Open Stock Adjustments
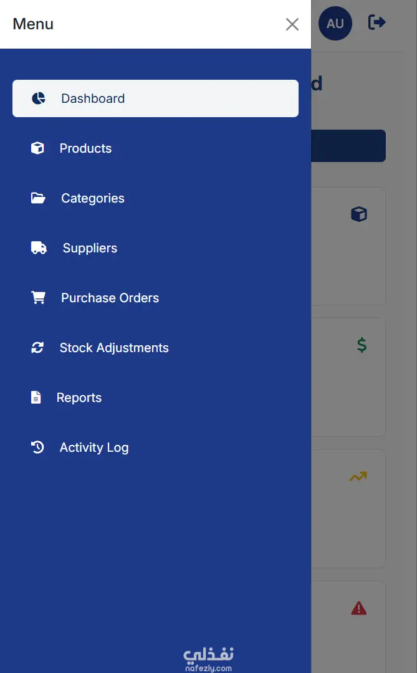 [x=155, y=347]
